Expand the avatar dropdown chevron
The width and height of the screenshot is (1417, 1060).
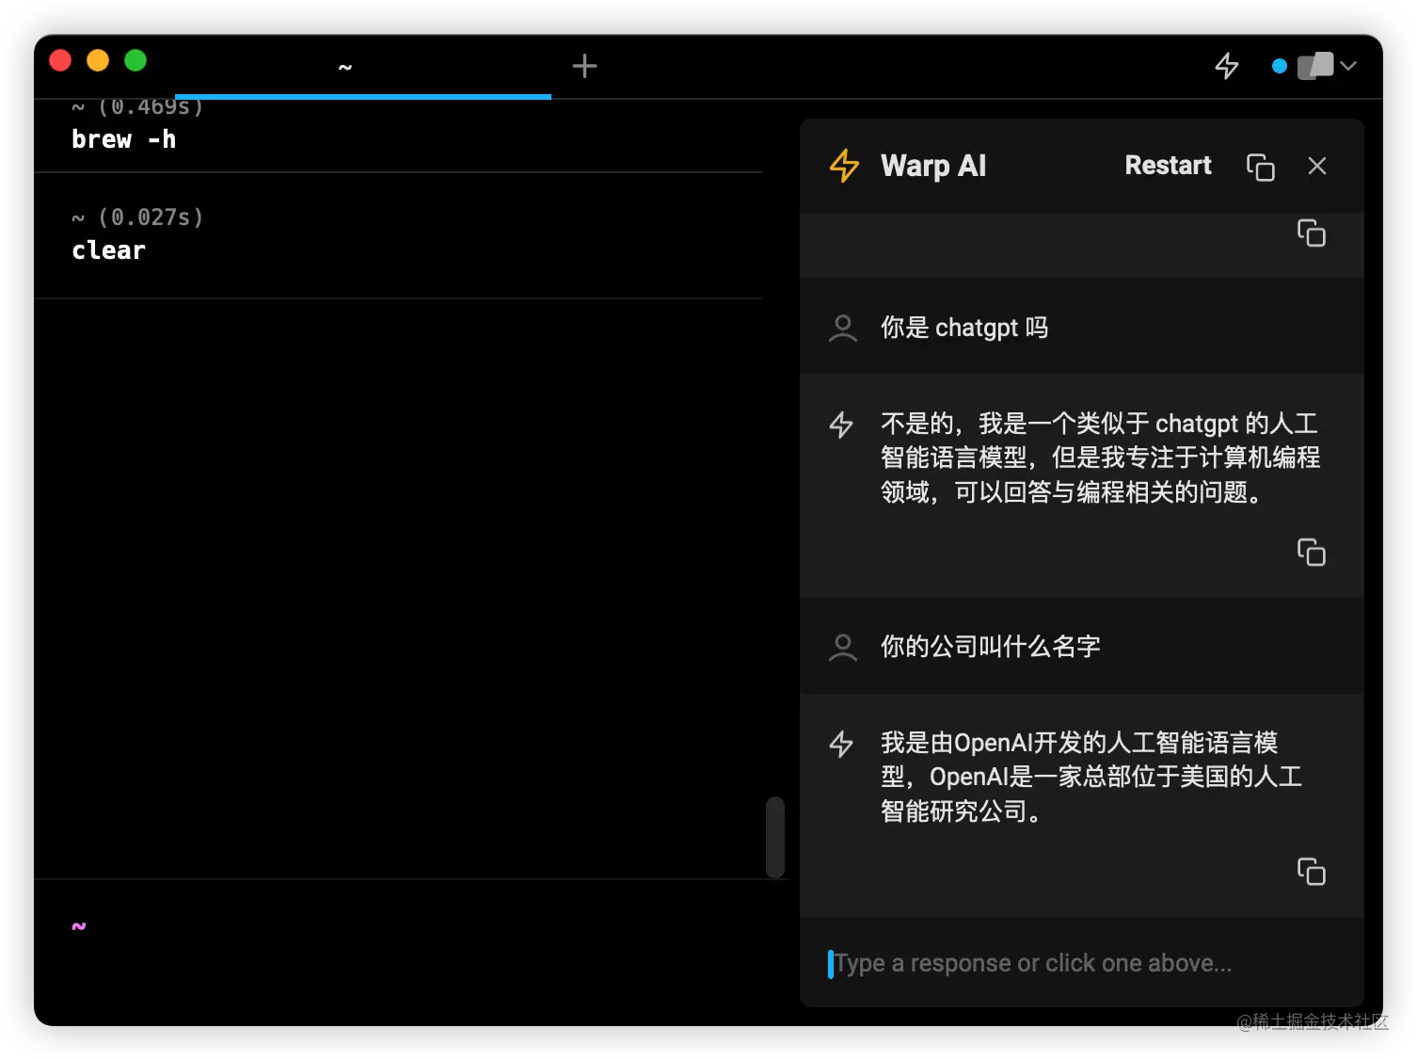[1348, 66]
